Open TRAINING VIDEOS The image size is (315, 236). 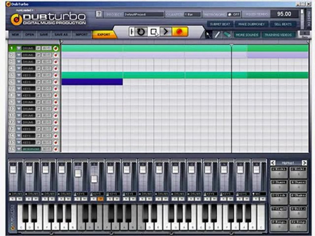tap(278, 35)
